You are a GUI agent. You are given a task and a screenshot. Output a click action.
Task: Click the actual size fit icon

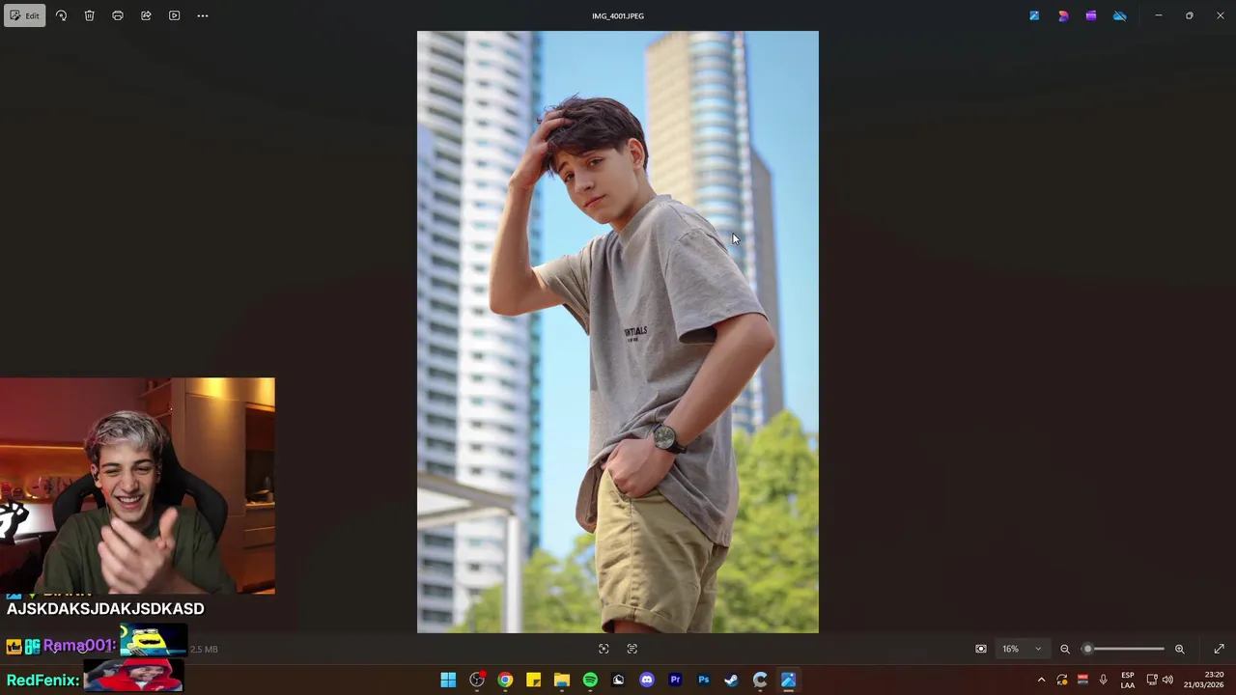pyautogui.click(x=981, y=649)
